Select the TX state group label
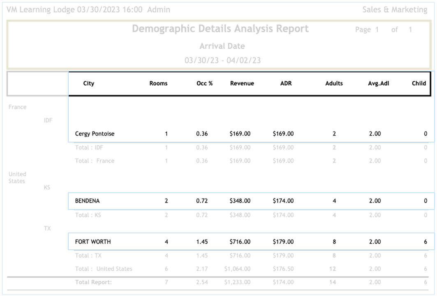This screenshot has height=297, width=437. [x=47, y=228]
